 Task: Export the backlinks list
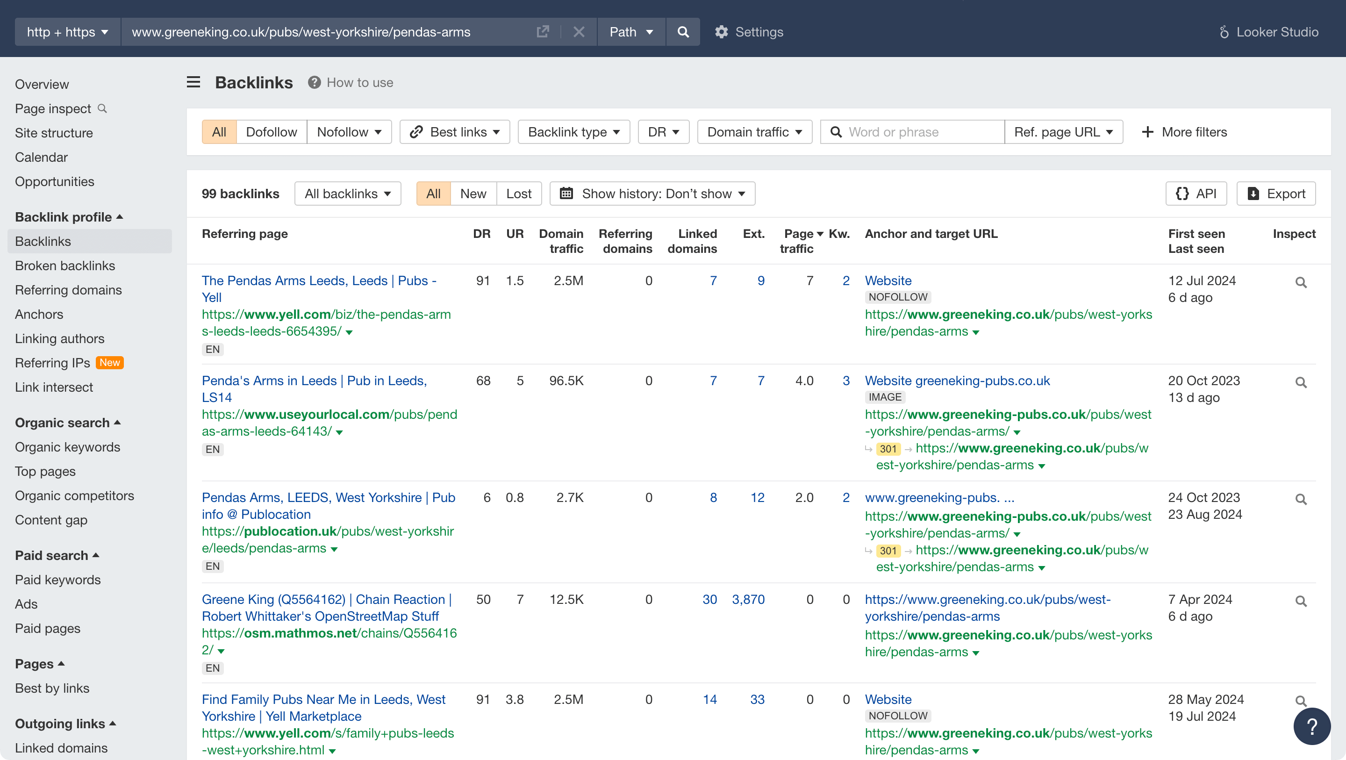point(1276,194)
